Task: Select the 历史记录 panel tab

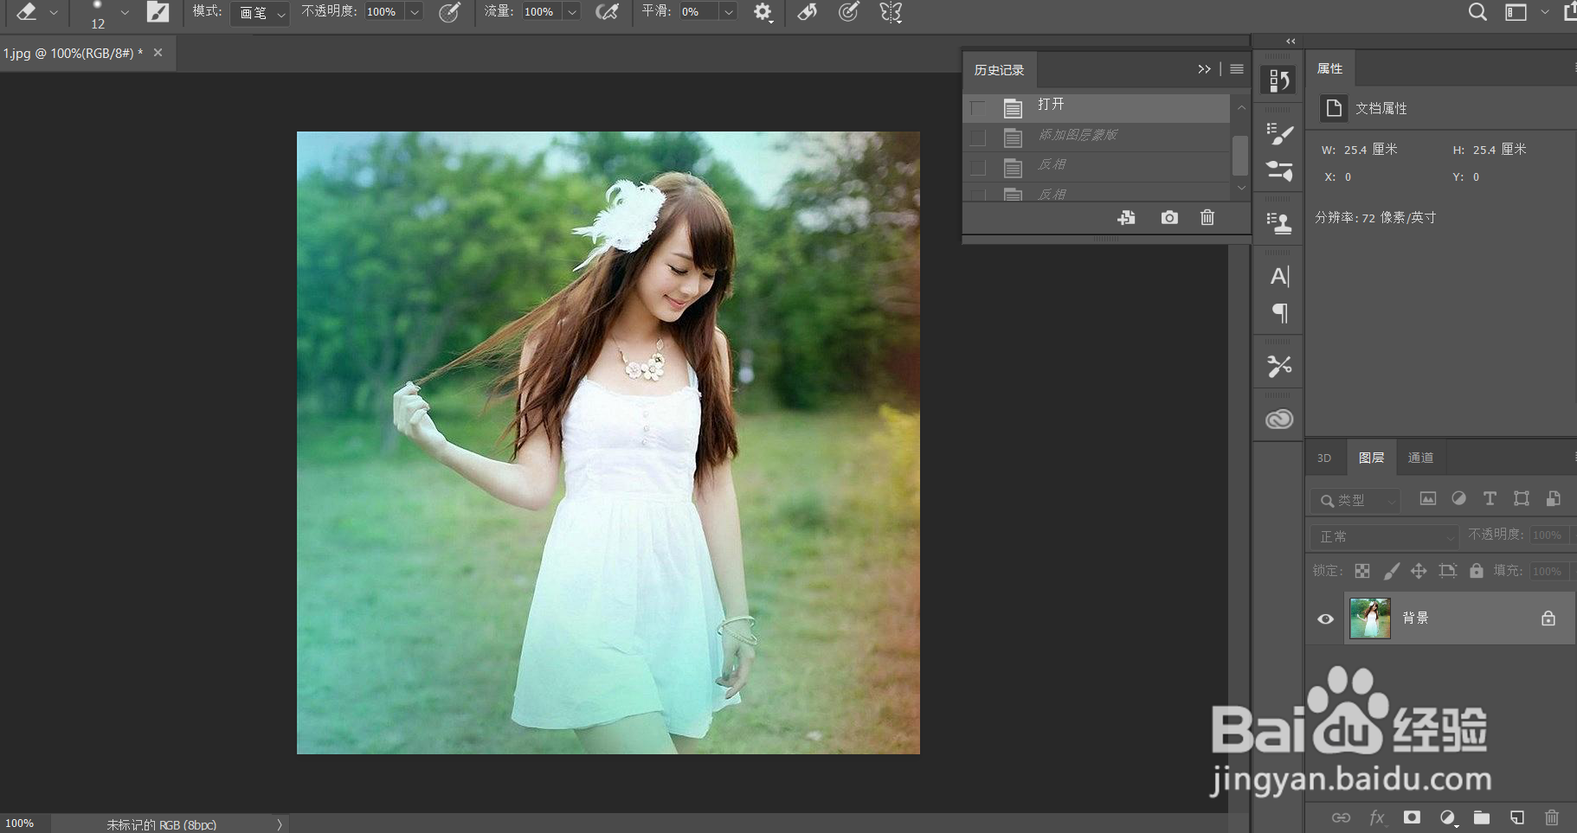Action: (x=999, y=70)
